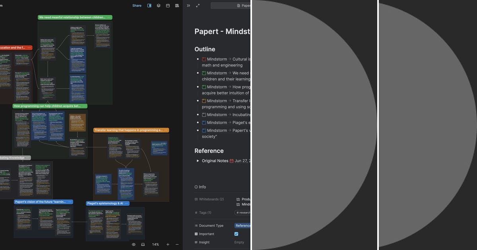Click the red calendar icon beside Jun 27 date

[232, 161]
